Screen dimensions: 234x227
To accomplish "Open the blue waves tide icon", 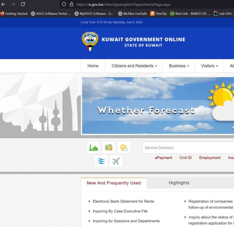I will click(101, 161).
